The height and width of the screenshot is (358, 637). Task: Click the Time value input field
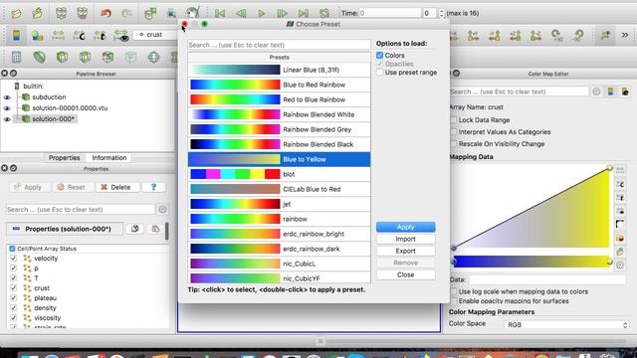click(390, 13)
